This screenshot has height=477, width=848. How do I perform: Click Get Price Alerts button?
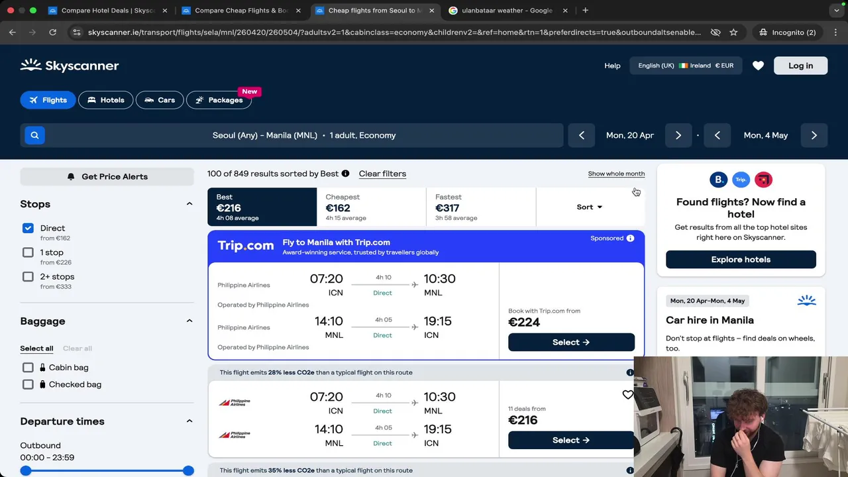107,177
